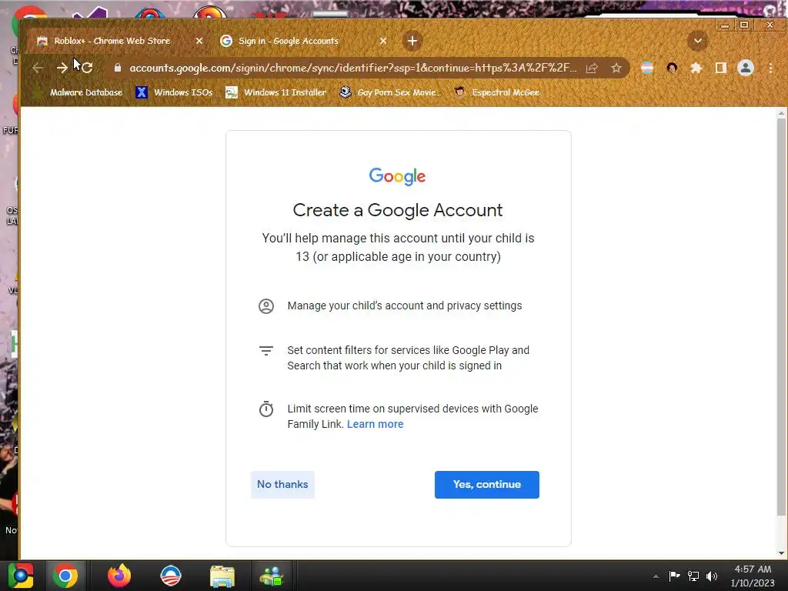Open the Extensions puzzle icon
Viewport: 788px width, 591px height.
pyautogui.click(x=696, y=68)
